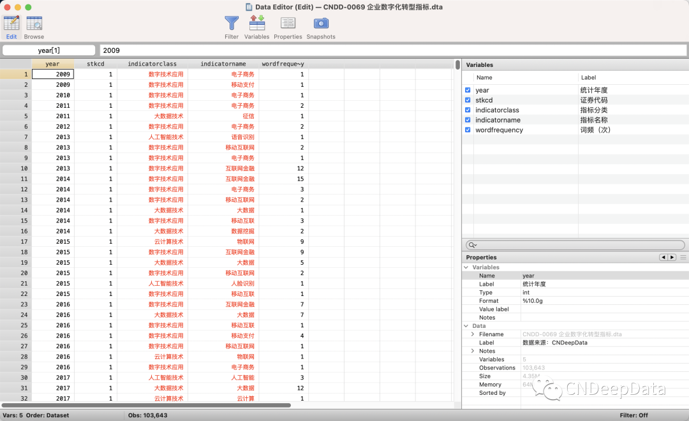Expand the Notes row under Data
Viewport: 689px width, 421px height.
(473, 351)
